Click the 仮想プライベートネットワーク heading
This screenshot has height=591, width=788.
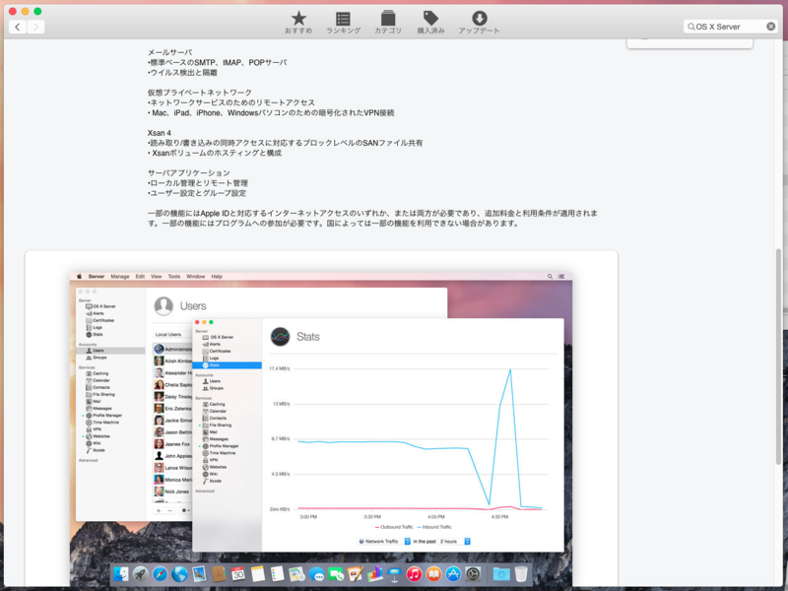pos(200,93)
